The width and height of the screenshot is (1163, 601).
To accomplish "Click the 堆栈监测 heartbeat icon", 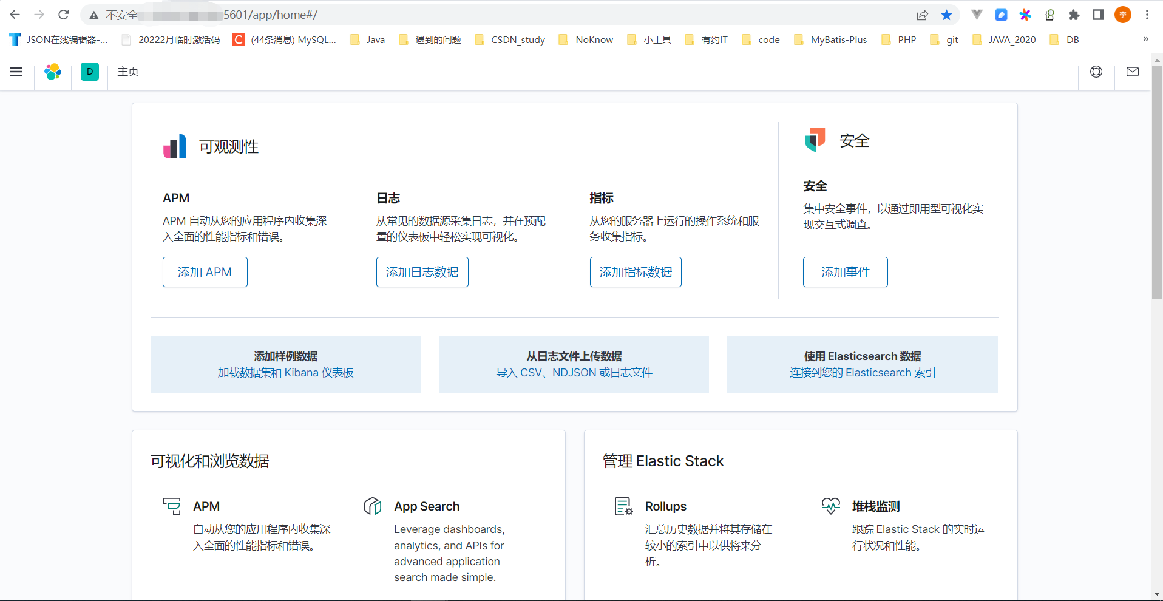I will 830,506.
